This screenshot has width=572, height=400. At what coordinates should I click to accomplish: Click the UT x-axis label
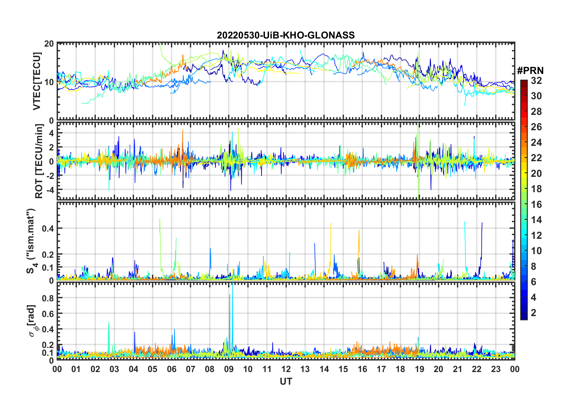tap(286, 382)
